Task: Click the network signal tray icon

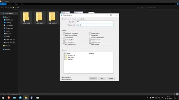Action: point(156,97)
